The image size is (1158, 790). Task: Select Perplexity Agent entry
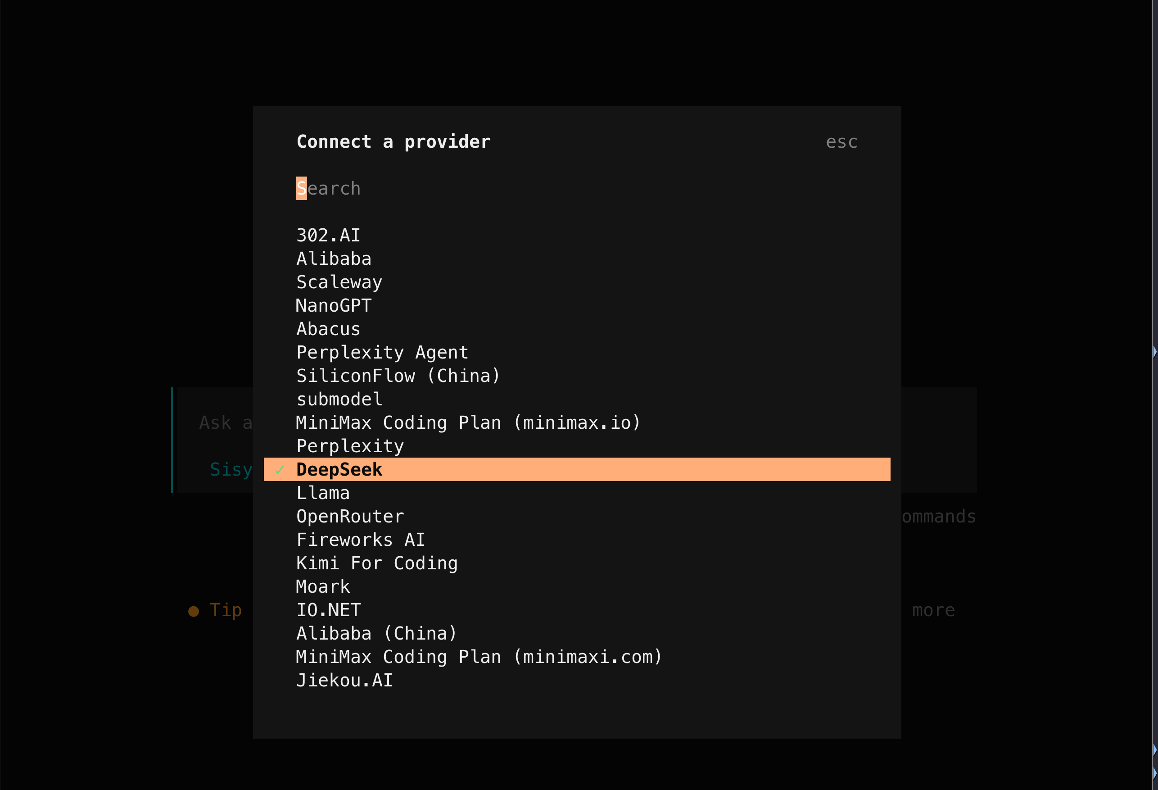click(382, 352)
